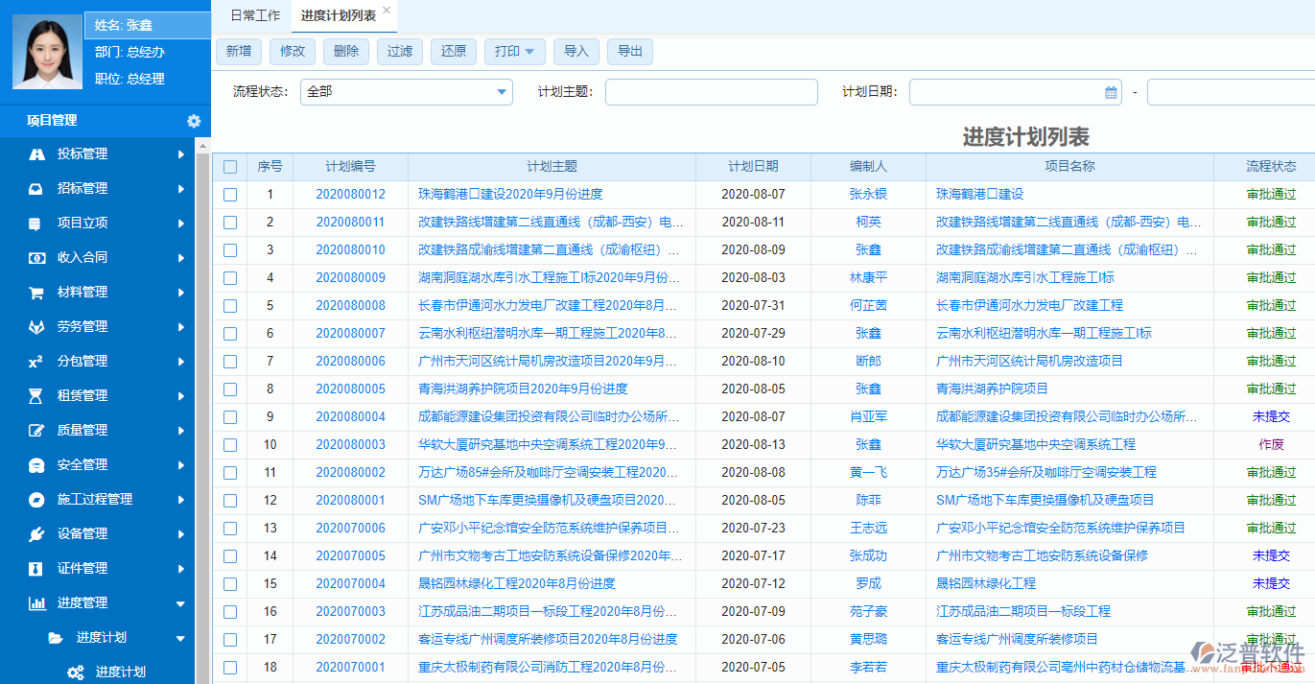Viewport: 1315px width, 684px height.
Task: Click the 新增 (add new) button
Action: tap(238, 52)
